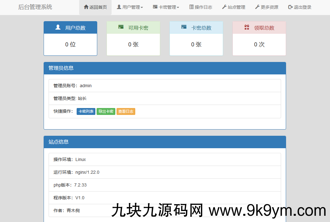Click the gift icon on the 领取总数 card
Screen dimensions: 330x222
(x=246, y=27)
